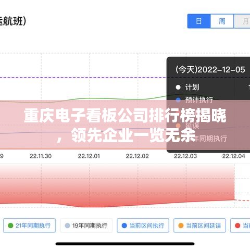Click the gray dot of 19年同期执行
Screen dimensions: 250x250
(x=67, y=226)
